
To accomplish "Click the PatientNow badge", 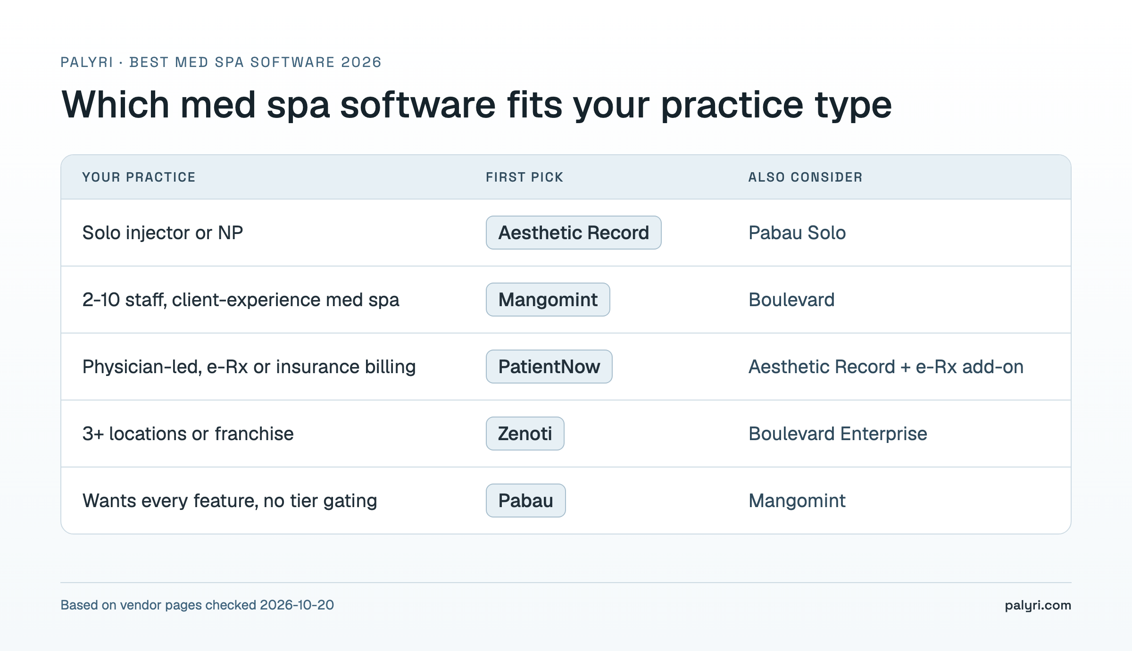I will (549, 367).
